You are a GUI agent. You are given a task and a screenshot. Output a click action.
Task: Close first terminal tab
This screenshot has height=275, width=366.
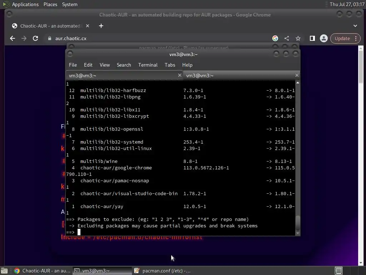(179, 75)
